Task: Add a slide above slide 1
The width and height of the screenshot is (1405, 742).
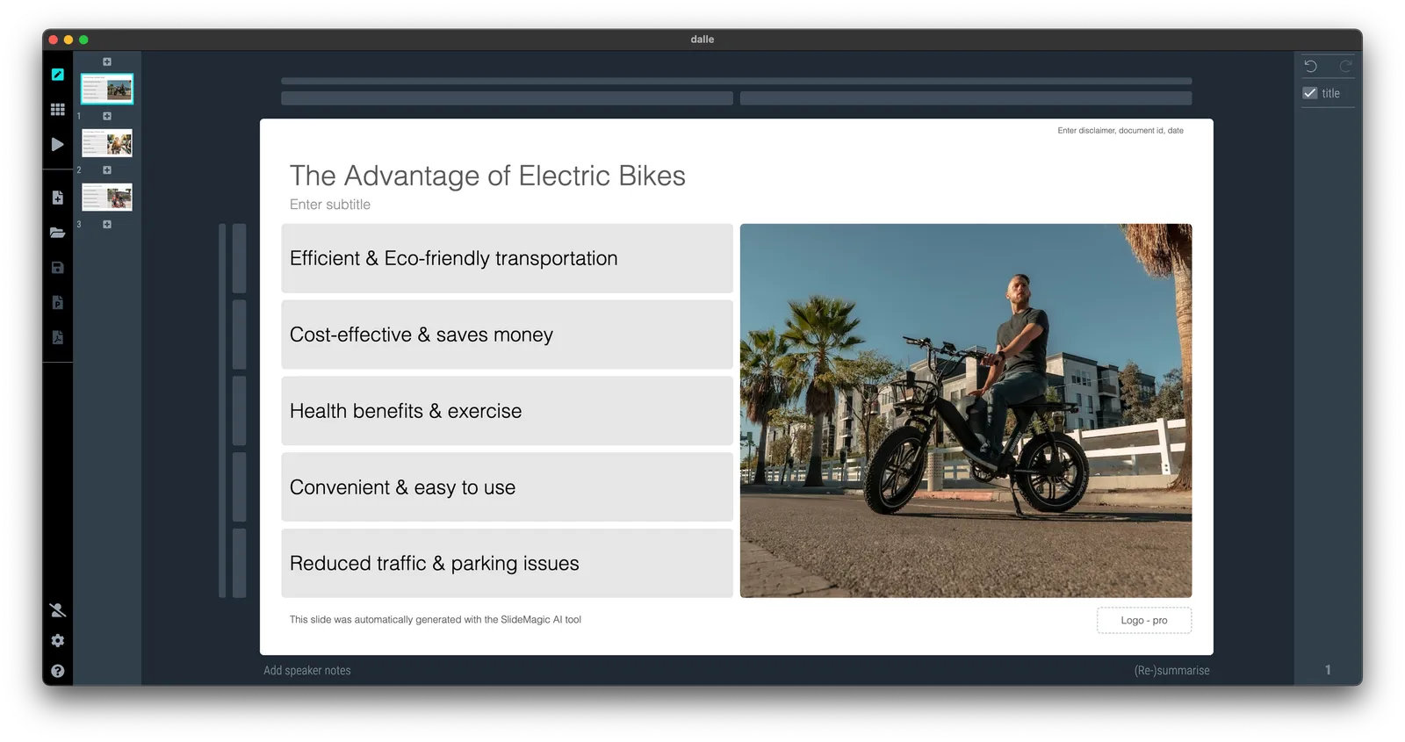Action: pyautogui.click(x=107, y=61)
